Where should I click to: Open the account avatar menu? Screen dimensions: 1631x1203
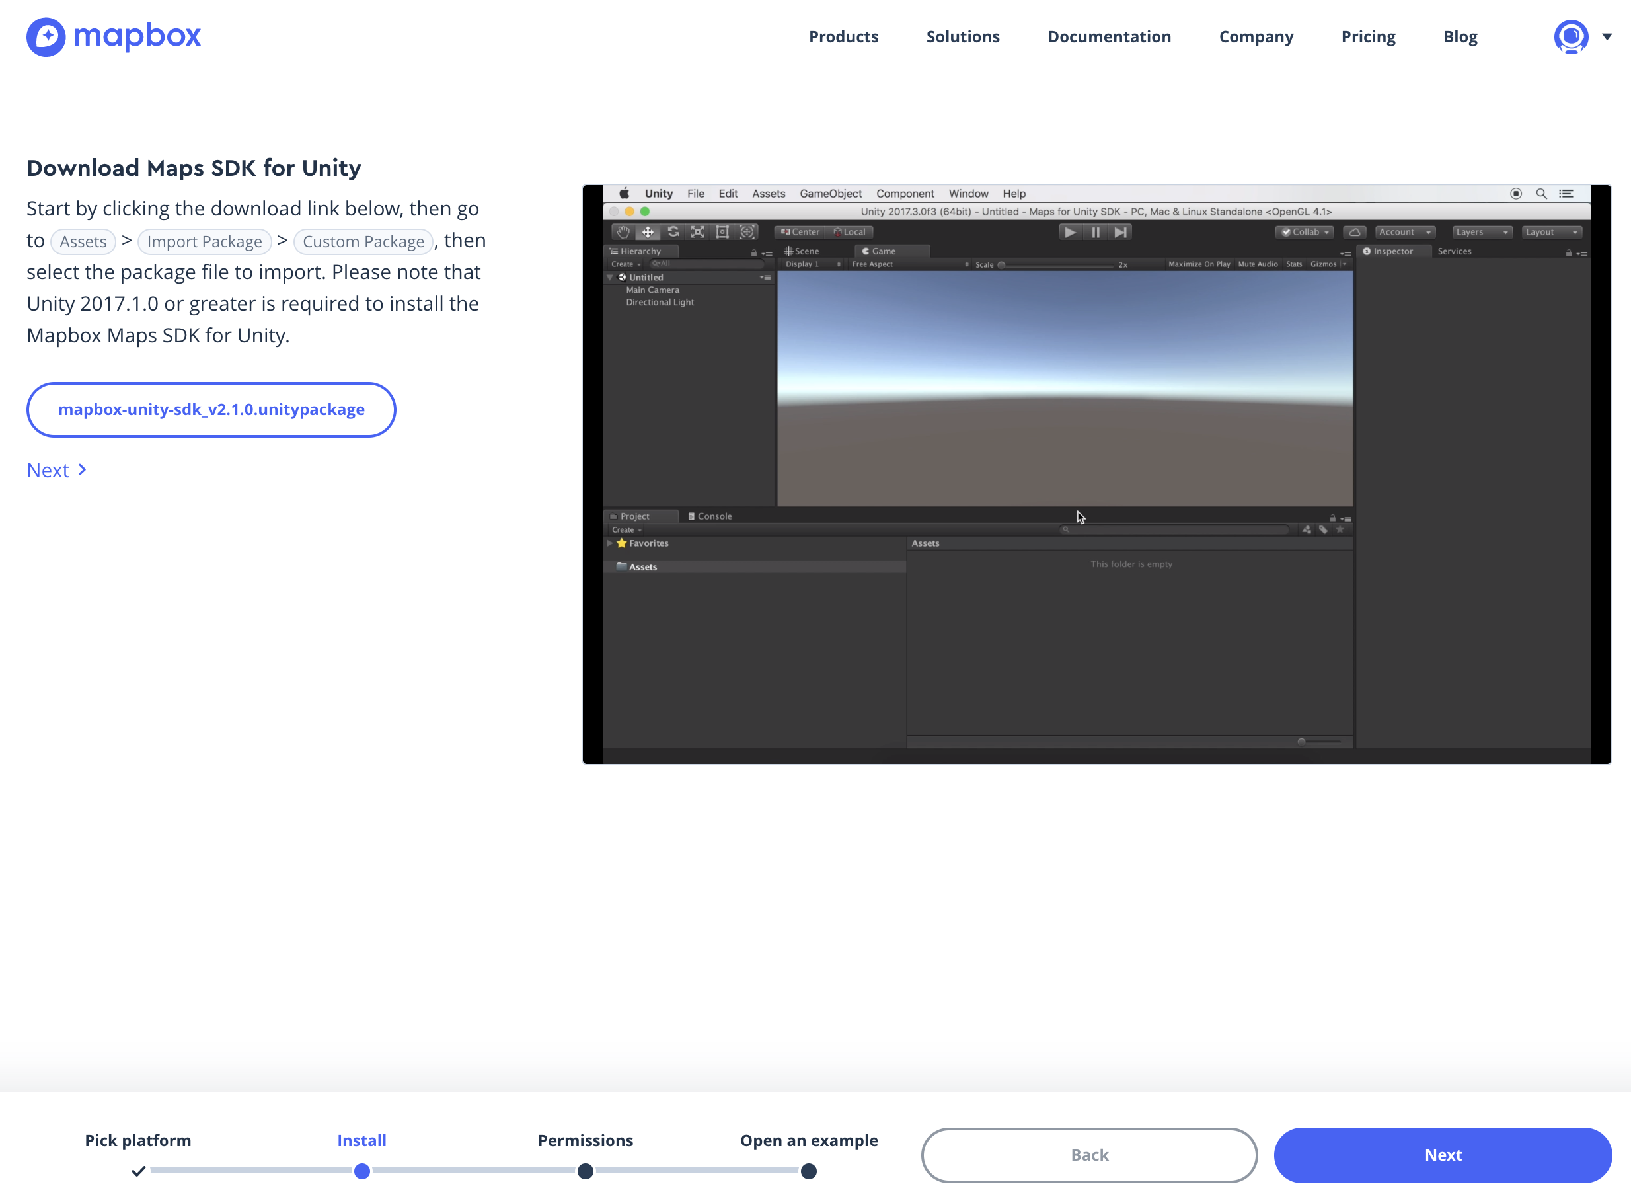click(x=1571, y=36)
